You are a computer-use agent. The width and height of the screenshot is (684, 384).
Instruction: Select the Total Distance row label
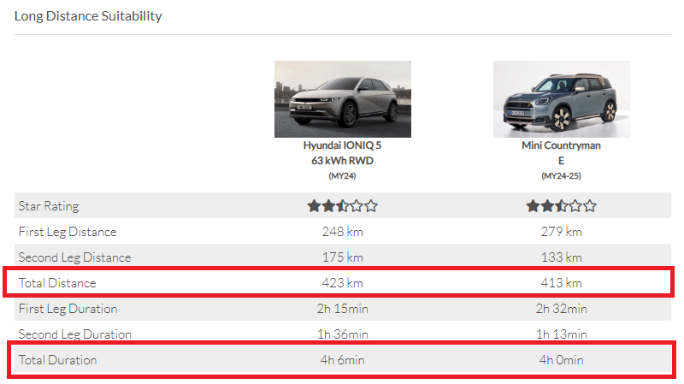[57, 283]
